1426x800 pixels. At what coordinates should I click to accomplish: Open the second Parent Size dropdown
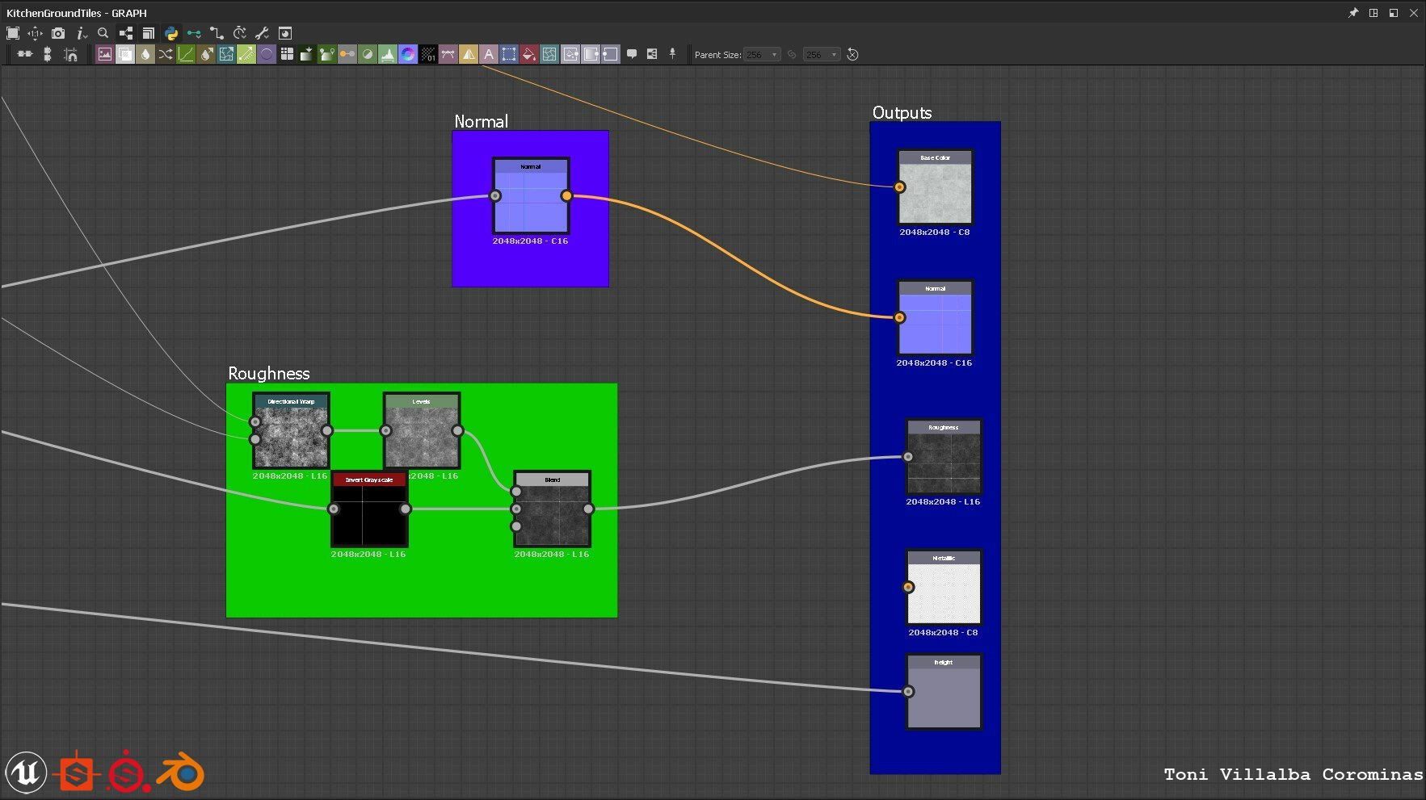822,55
